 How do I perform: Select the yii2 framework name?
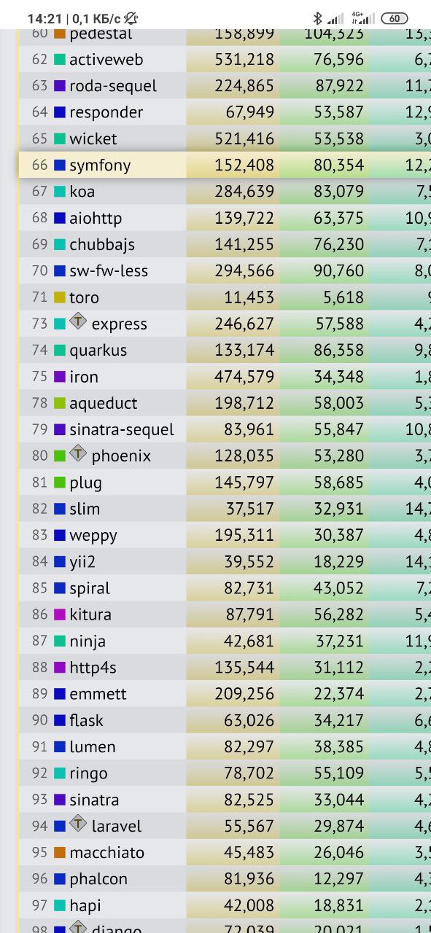coord(82,562)
